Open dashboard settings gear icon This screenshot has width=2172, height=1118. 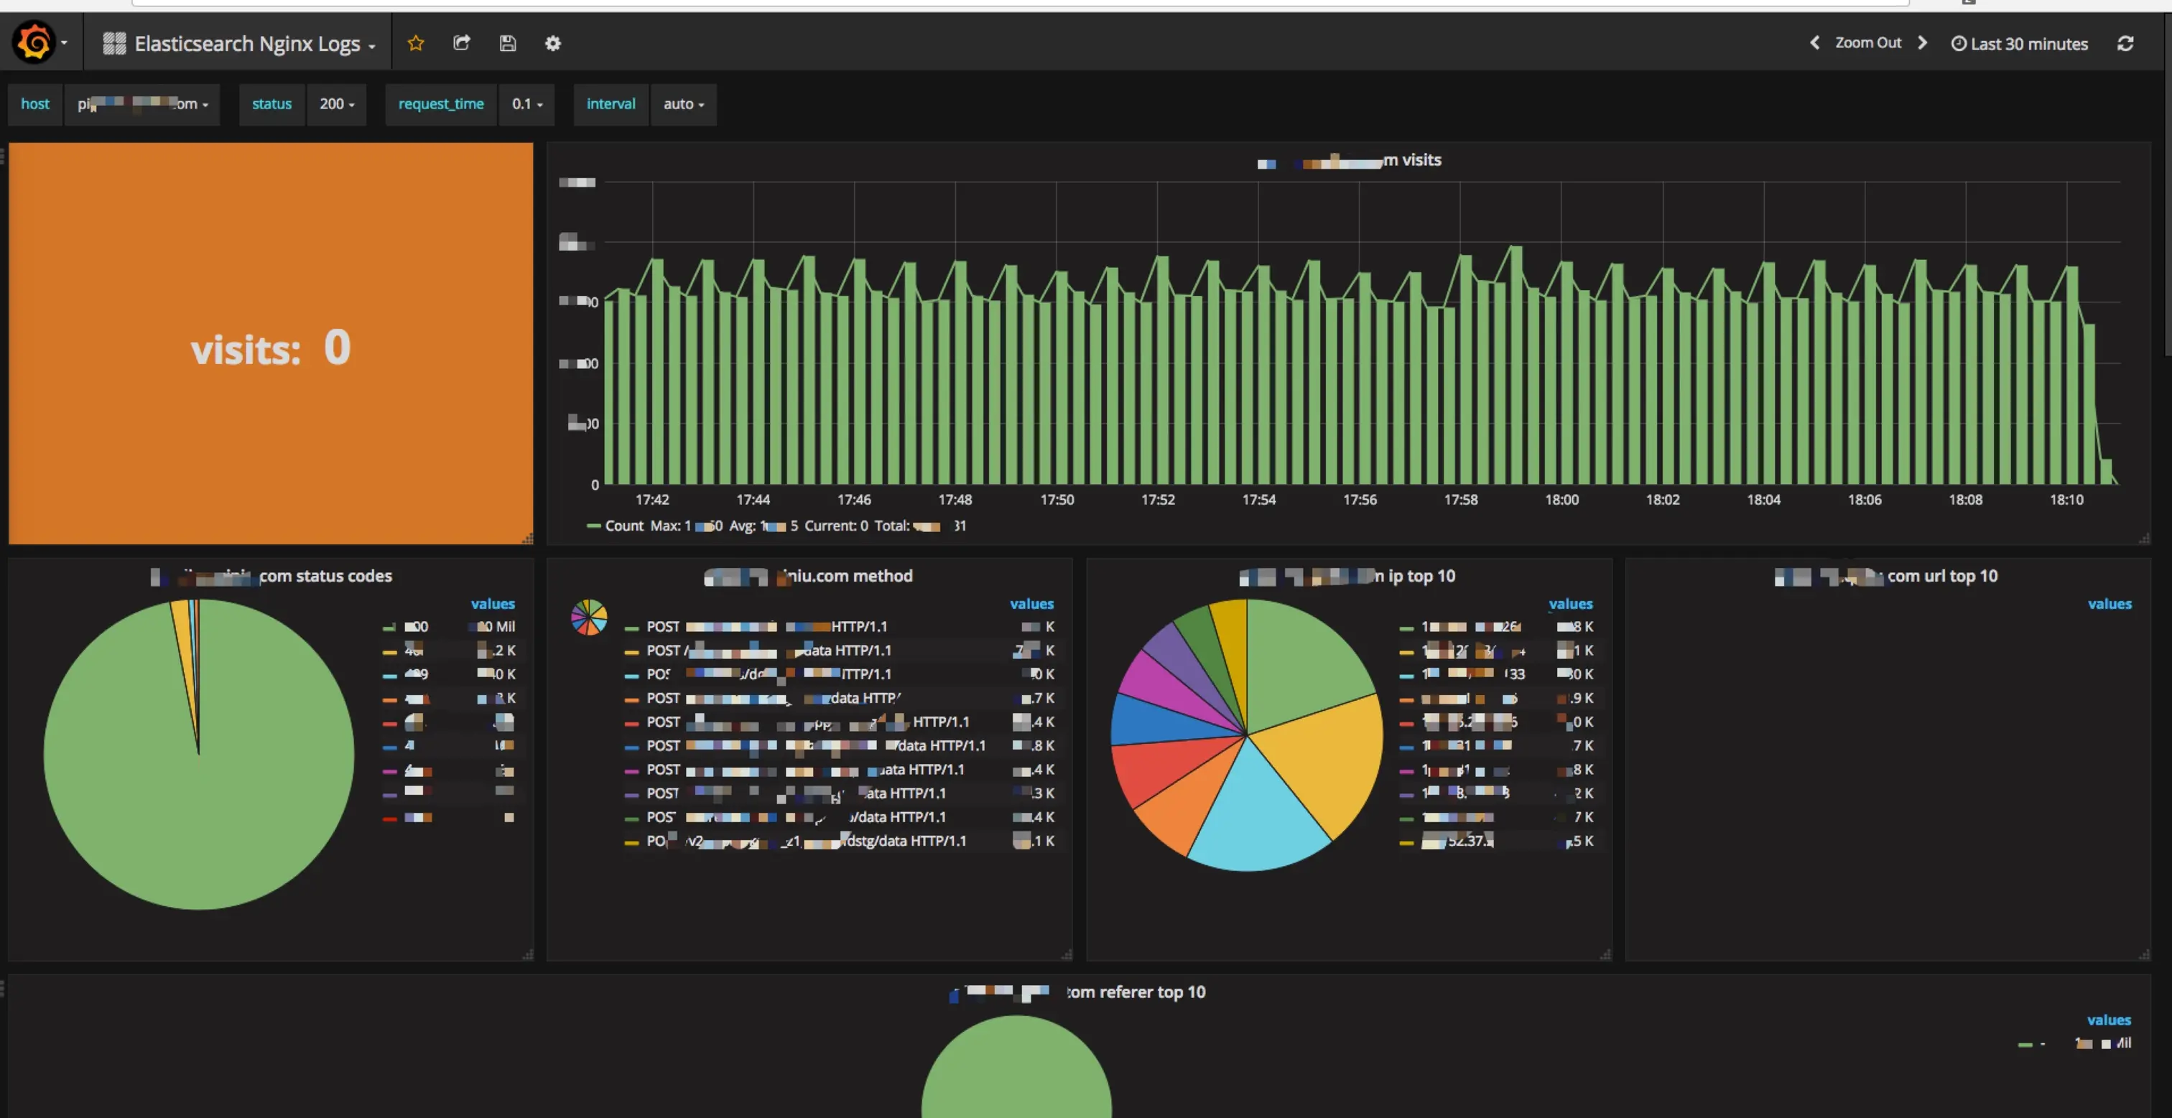[552, 43]
